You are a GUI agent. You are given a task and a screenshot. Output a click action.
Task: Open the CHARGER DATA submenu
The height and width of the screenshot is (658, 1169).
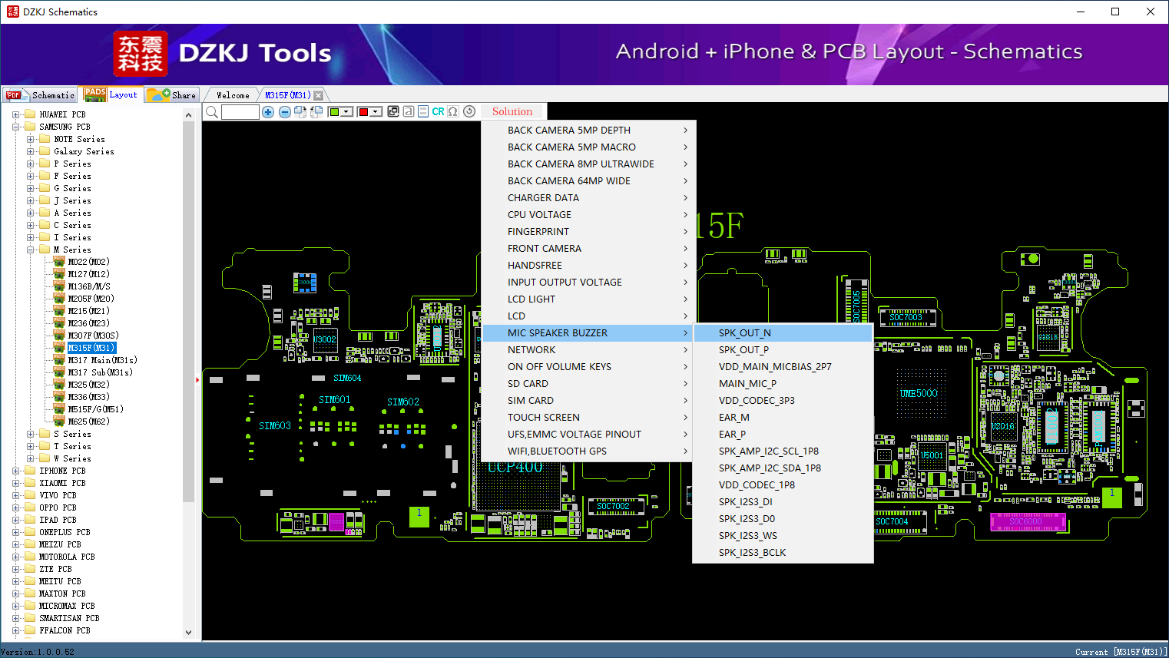589,197
